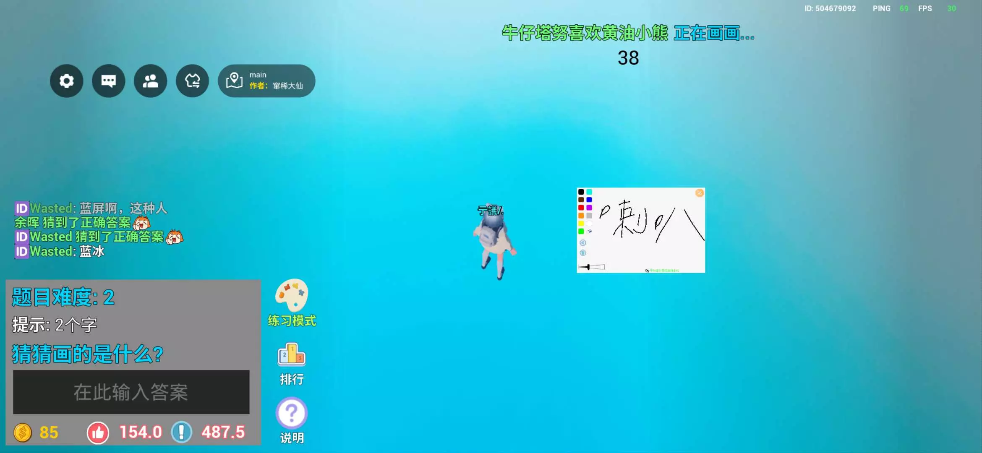982x453 pixels.
Task: Open the chat messages button
Action: point(108,81)
